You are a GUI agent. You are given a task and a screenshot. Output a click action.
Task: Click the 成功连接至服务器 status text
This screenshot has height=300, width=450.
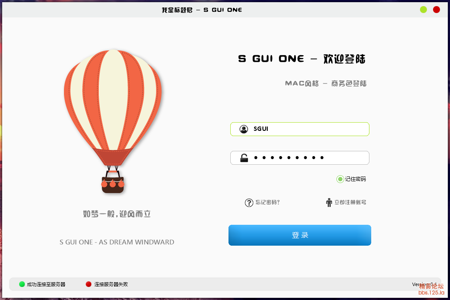(x=46, y=284)
